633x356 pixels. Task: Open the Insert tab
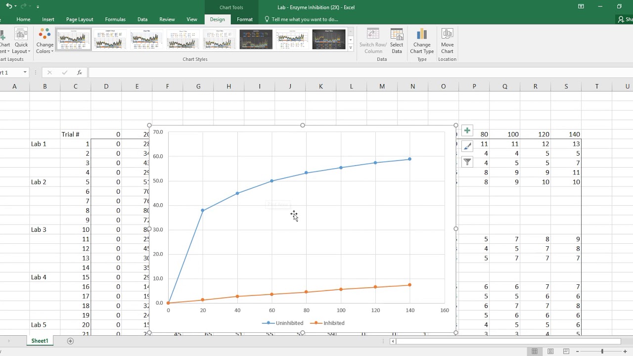[x=48, y=19]
